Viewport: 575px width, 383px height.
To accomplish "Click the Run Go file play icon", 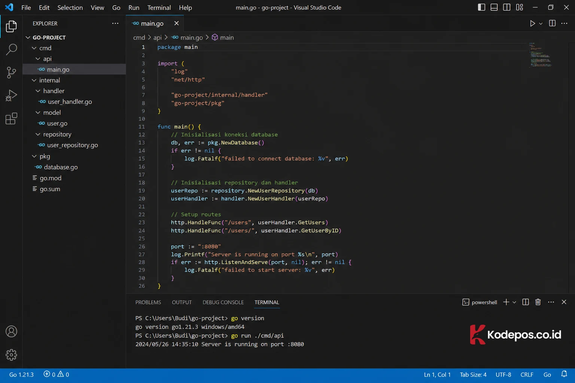I will (x=532, y=24).
